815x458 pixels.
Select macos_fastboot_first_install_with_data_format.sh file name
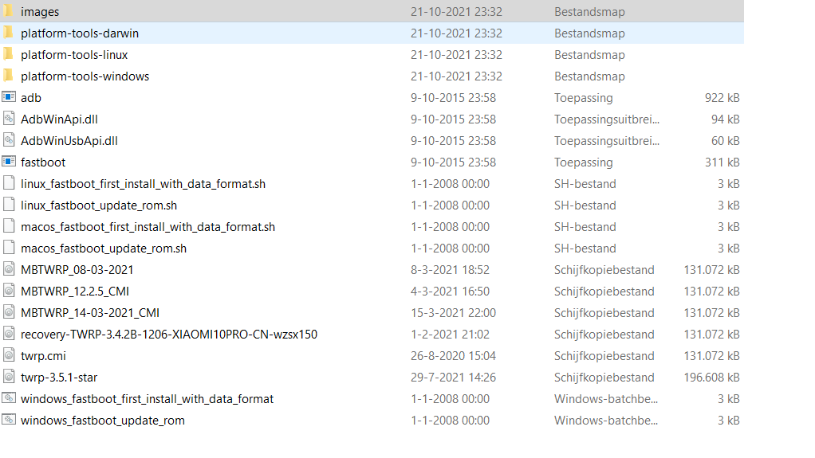[148, 227]
